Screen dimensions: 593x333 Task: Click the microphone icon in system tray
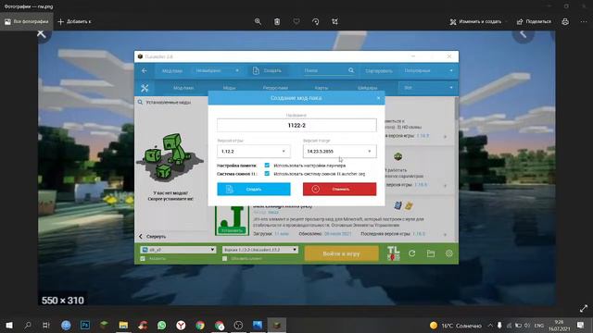point(499,325)
